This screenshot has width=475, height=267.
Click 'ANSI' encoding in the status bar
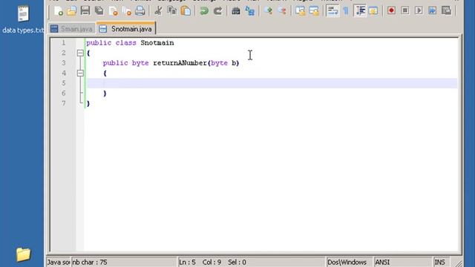(x=382, y=262)
